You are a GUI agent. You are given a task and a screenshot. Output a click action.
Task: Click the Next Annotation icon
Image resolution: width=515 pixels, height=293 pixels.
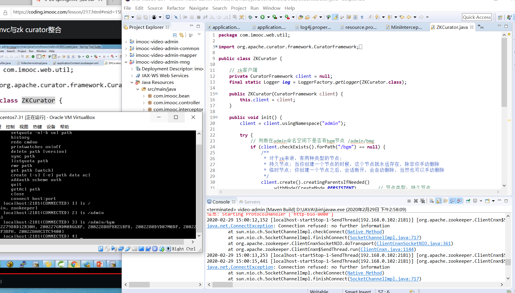(x=377, y=17)
